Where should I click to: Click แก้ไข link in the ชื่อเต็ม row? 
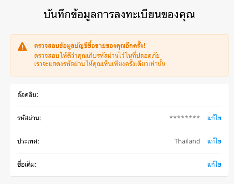214,164
